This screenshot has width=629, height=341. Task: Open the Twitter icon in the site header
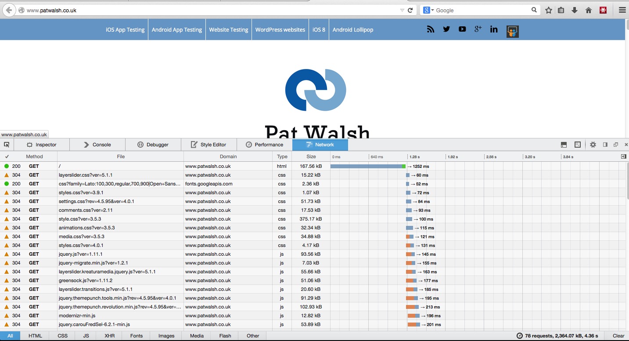446,29
